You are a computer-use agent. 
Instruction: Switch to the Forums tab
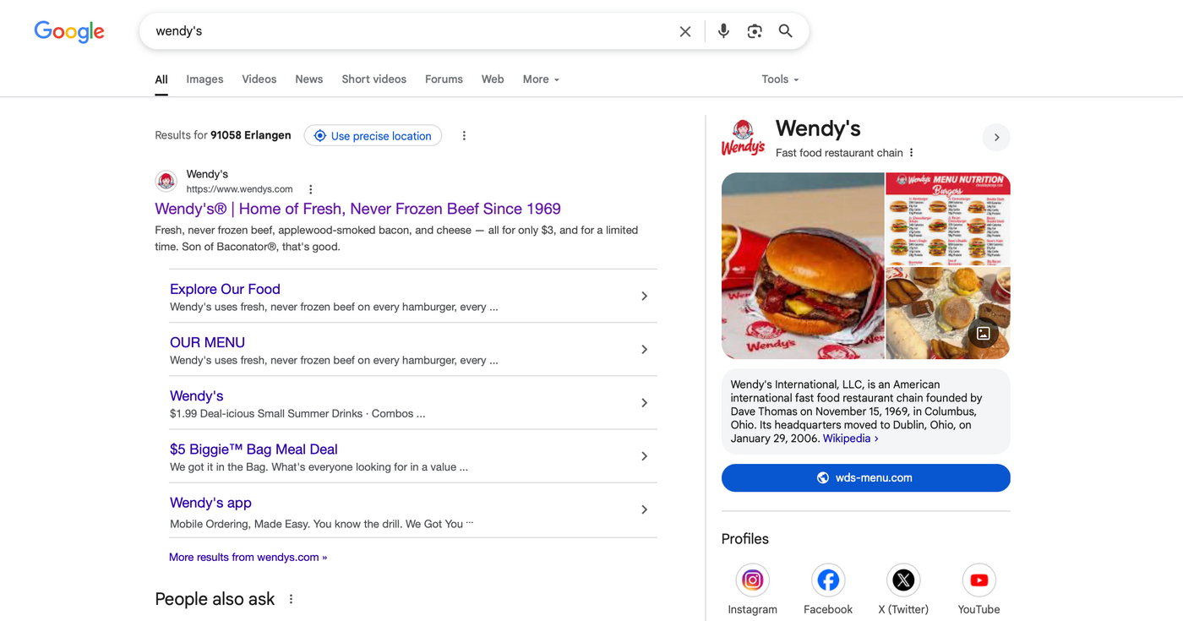(x=444, y=79)
